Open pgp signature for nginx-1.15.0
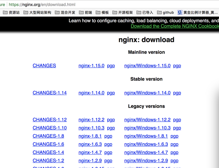This screenshot has height=168, width=219. (111, 66)
